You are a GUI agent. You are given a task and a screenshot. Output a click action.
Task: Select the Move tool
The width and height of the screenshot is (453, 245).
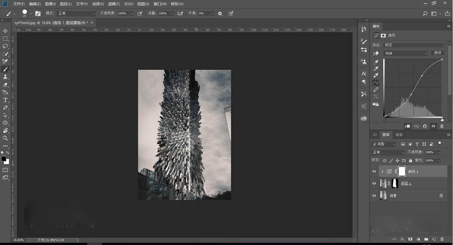coord(6,31)
